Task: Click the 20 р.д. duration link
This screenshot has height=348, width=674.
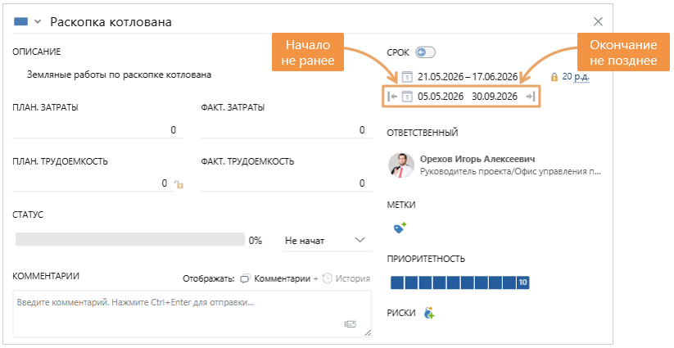Action: [577, 77]
